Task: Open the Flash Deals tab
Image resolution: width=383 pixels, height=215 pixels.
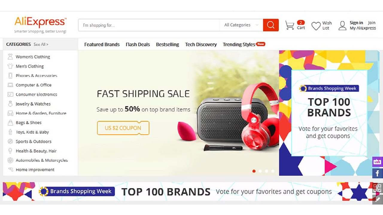Action: 138,44
